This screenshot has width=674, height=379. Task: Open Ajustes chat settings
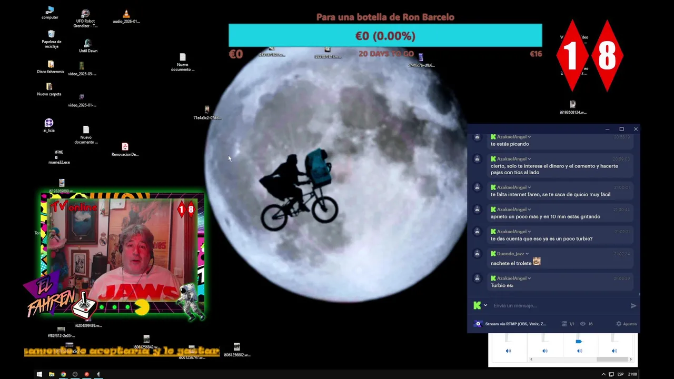coord(627,324)
